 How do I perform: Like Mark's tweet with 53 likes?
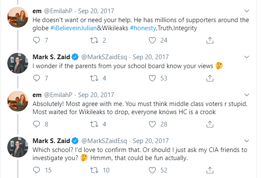(x=152, y=78)
